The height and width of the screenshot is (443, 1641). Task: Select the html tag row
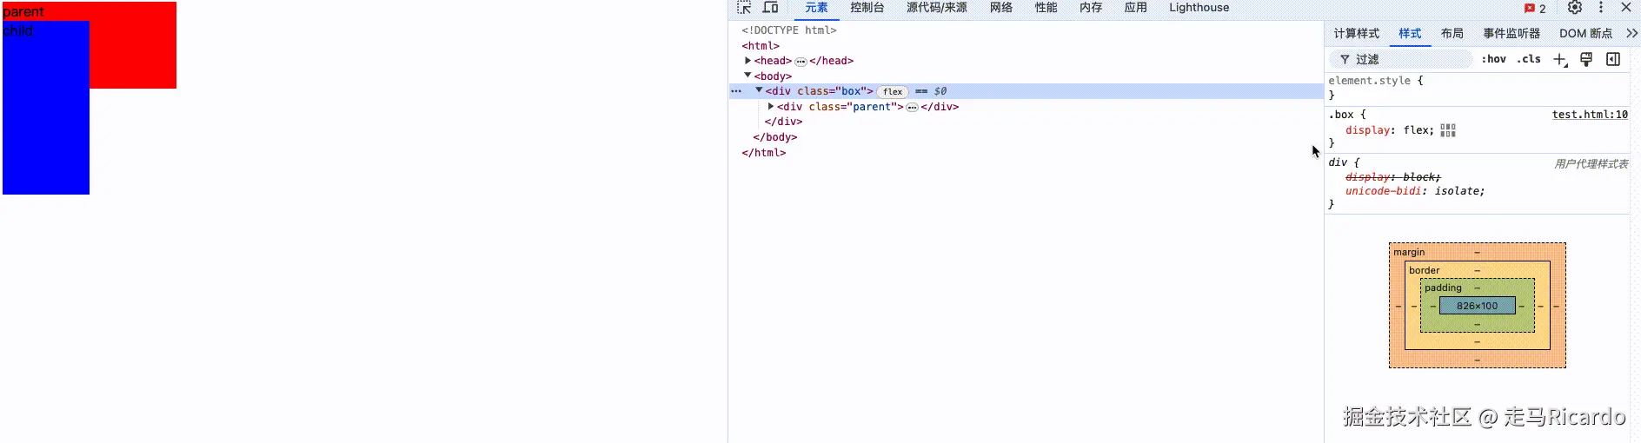click(761, 46)
